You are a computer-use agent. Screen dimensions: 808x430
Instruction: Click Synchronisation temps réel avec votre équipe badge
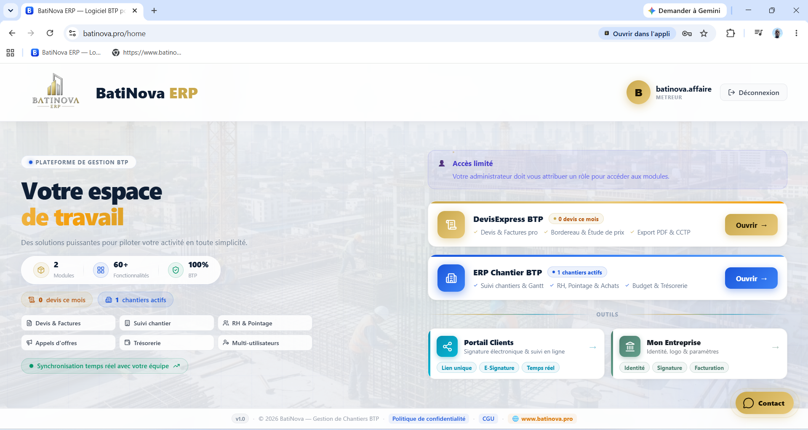click(x=104, y=366)
